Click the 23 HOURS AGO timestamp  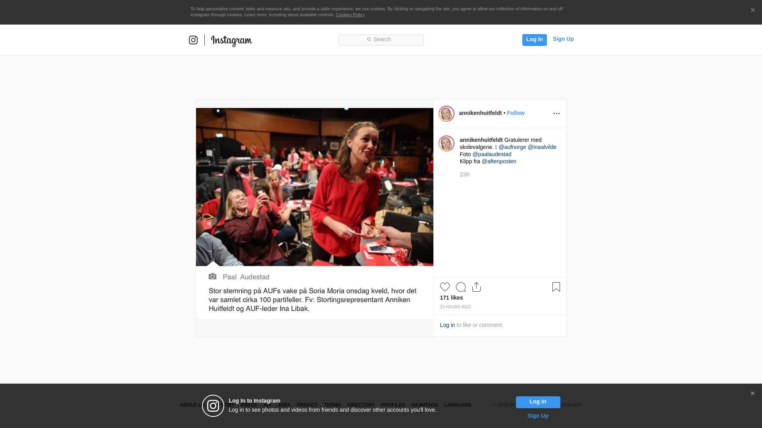click(x=455, y=307)
